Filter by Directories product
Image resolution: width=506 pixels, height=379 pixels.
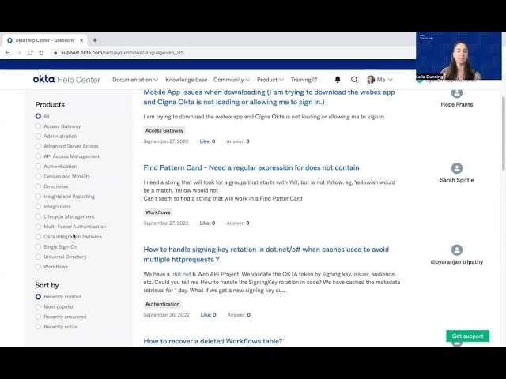(x=38, y=186)
